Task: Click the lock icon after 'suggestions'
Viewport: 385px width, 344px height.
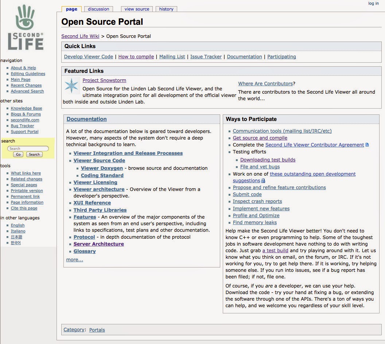Action: (x=263, y=181)
